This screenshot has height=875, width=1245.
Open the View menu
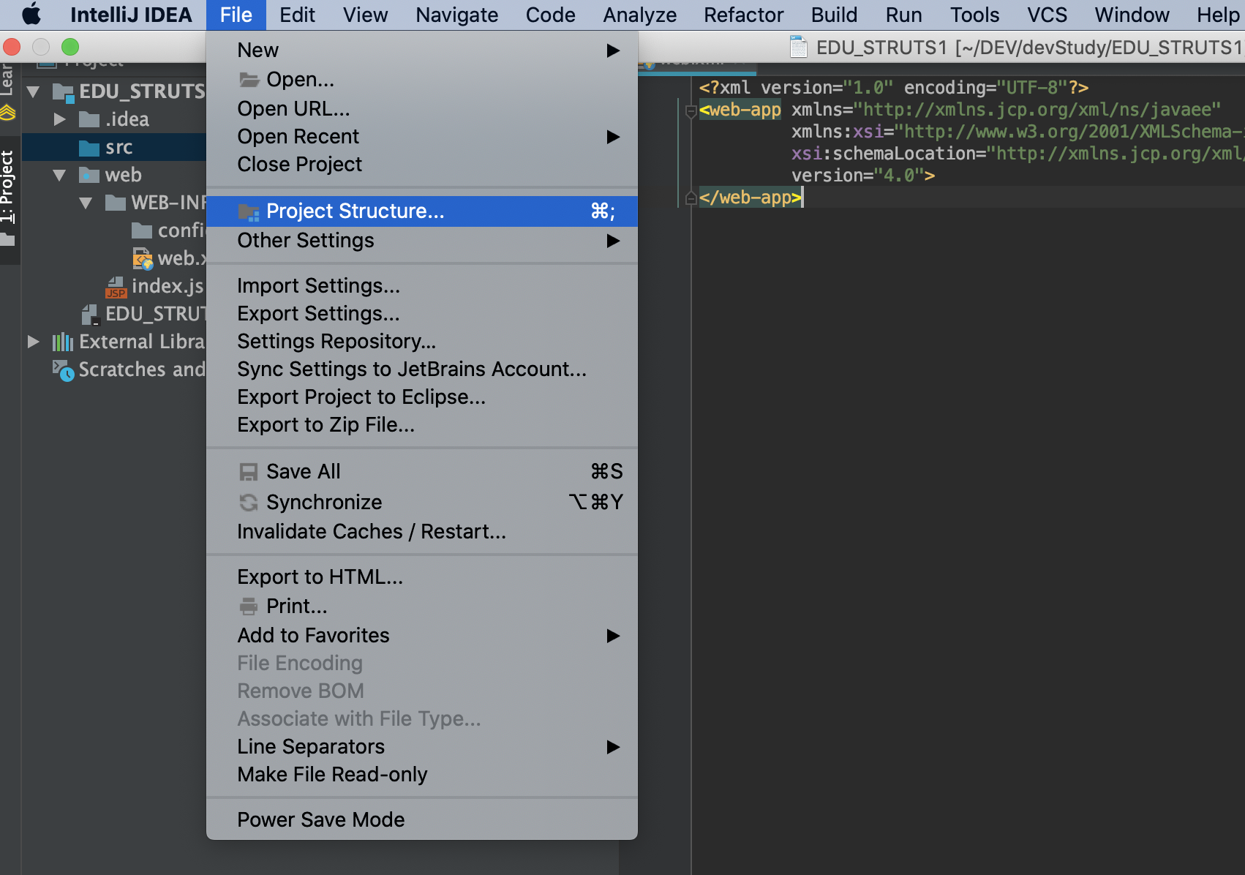click(365, 15)
